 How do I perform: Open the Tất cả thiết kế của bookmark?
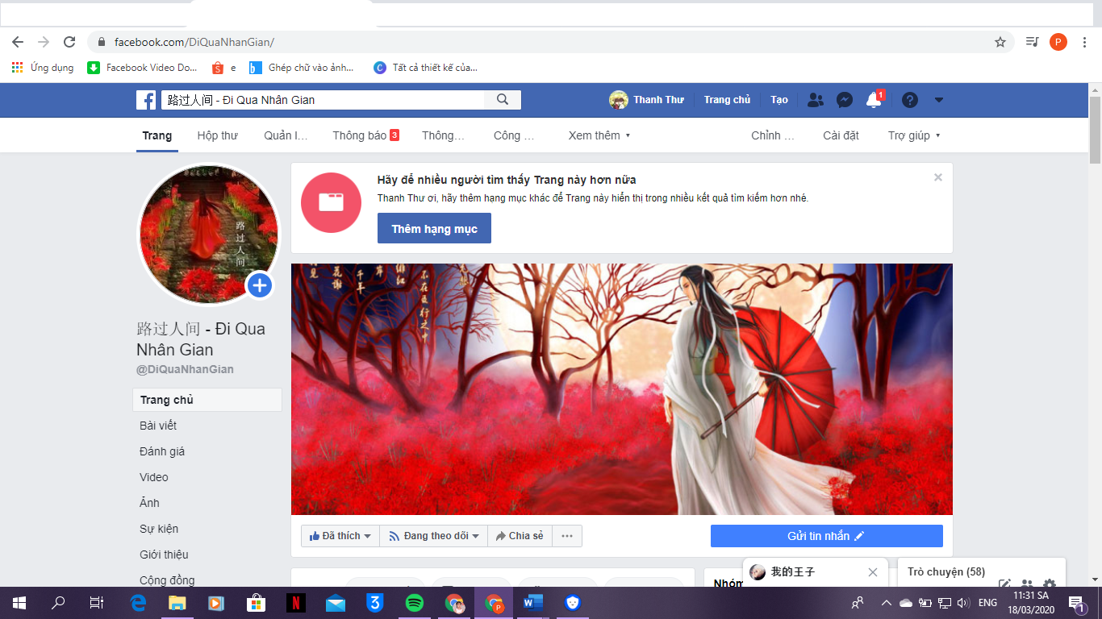[425, 68]
